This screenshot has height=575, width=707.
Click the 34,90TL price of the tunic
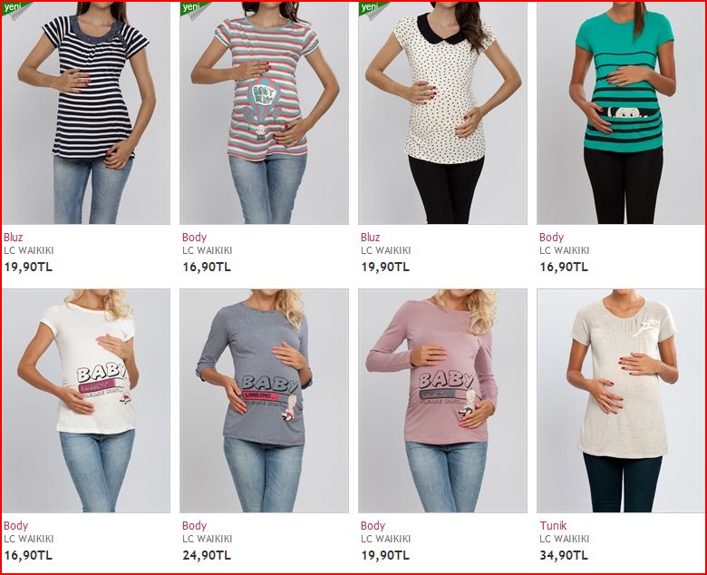(564, 555)
